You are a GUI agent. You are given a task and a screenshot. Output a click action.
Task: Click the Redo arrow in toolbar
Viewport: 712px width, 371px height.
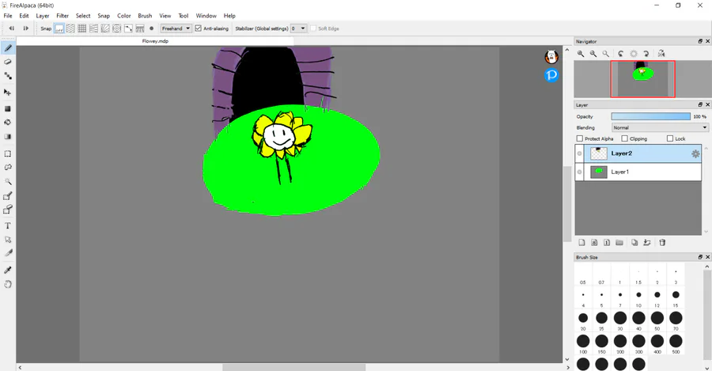coord(26,28)
